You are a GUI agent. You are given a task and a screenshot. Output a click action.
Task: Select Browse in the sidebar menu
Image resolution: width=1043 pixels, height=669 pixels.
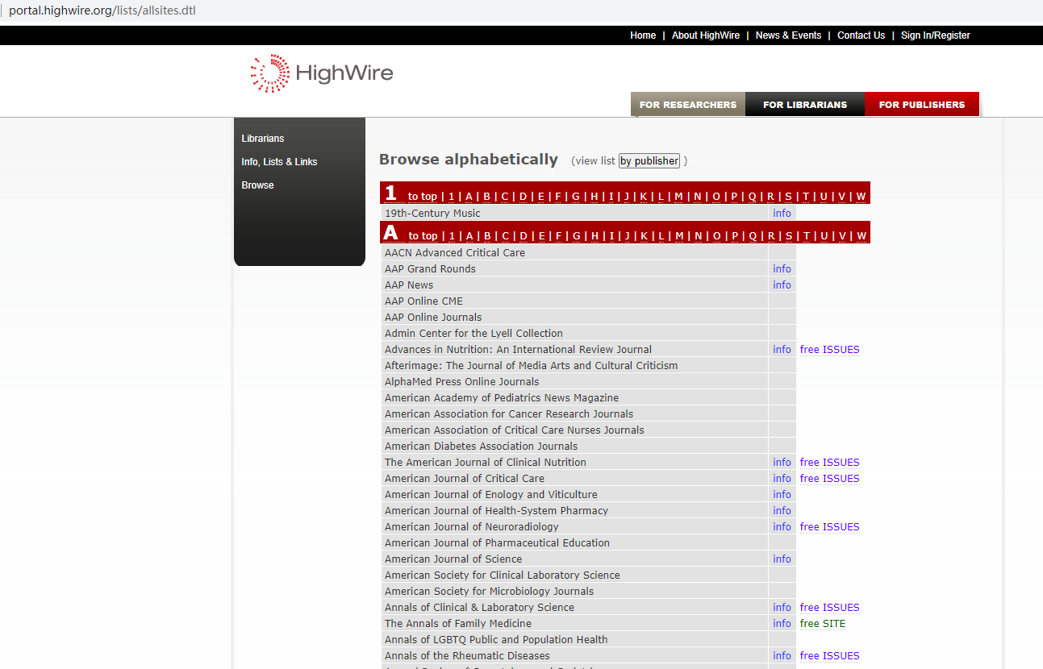coord(257,185)
